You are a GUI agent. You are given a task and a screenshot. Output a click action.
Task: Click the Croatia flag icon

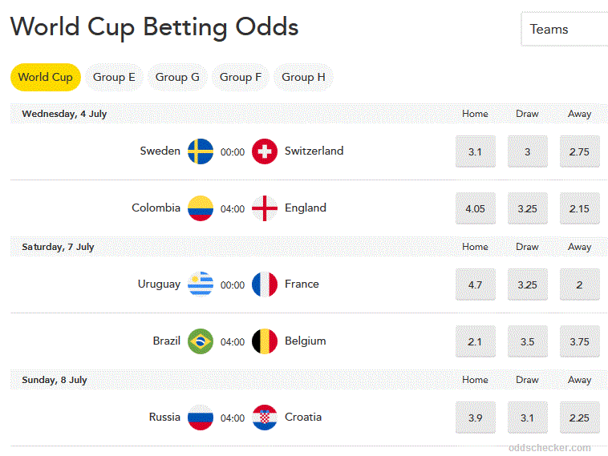265,418
